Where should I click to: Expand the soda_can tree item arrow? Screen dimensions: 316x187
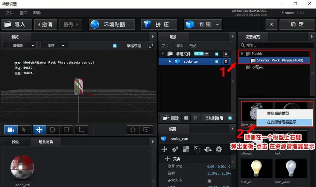tap(170, 61)
